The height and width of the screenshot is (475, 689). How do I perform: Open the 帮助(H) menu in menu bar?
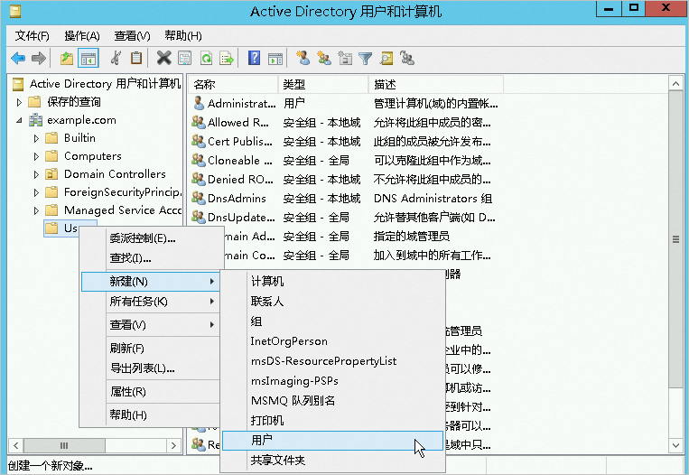(182, 35)
